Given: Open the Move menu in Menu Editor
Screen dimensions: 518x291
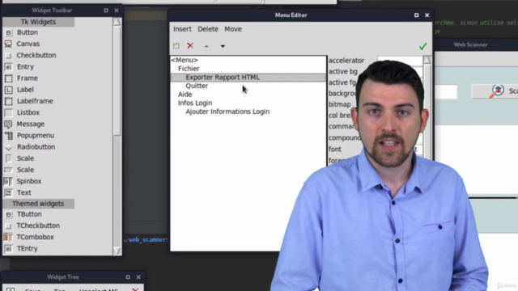Looking at the screenshot, I should tap(233, 29).
